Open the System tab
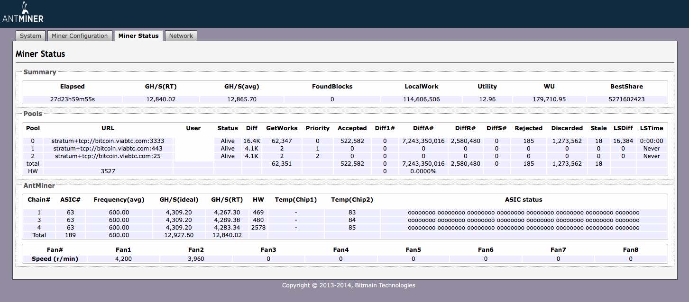The height and width of the screenshot is (302, 689). 30,36
